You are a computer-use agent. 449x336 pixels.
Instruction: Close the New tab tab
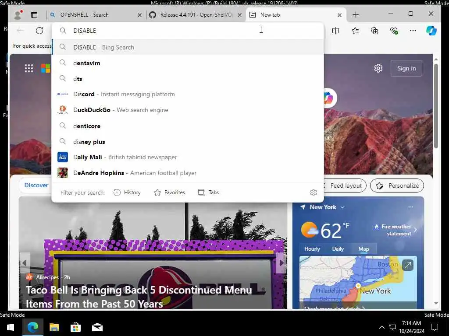pos(340,15)
